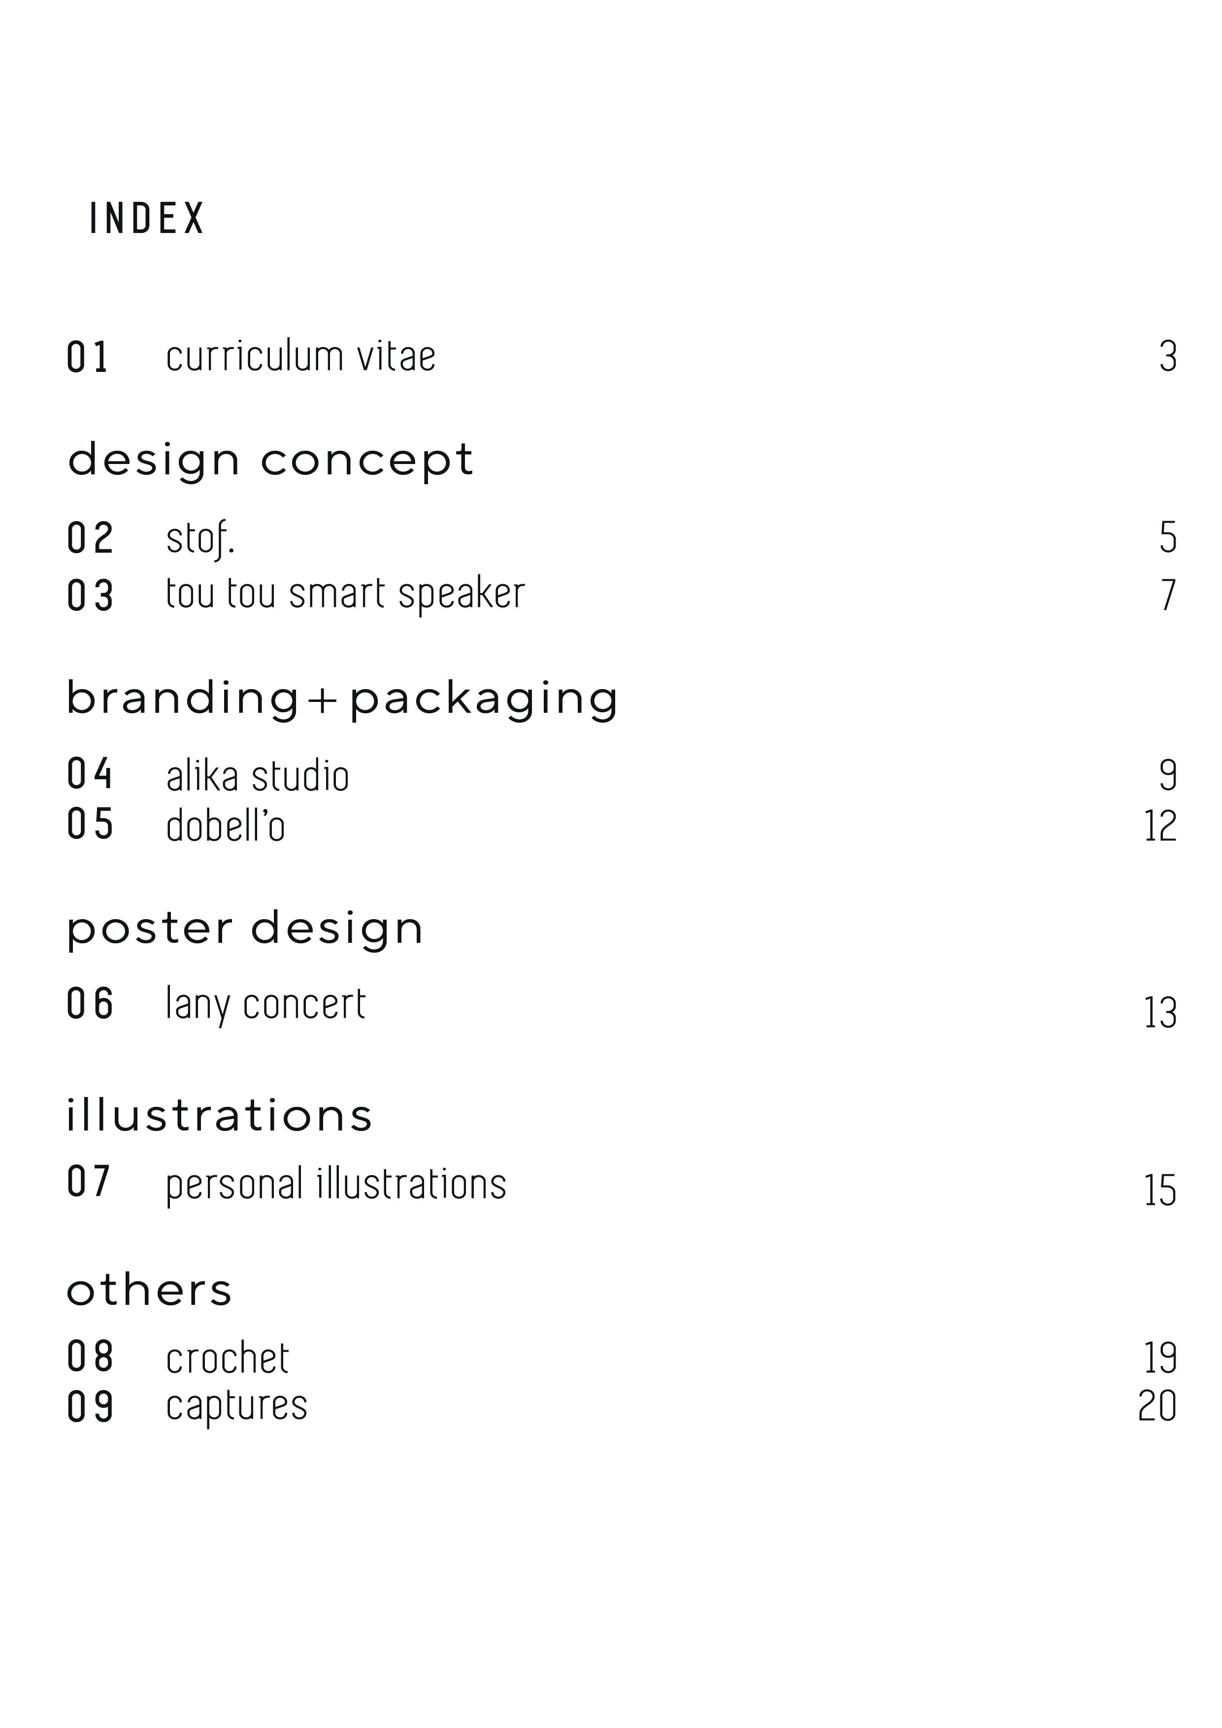Viewport: 1222px width, 1728px height.
Task: Click page number 13 for lany concert
Action: pos(1159,1013)
